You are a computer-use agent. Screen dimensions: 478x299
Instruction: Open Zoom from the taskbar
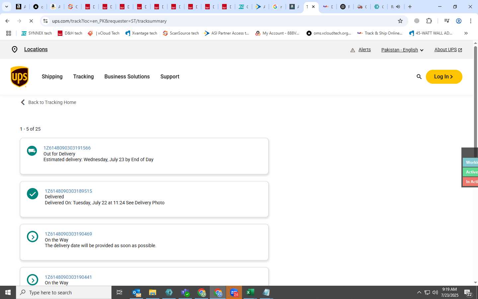tap(234, 293)
